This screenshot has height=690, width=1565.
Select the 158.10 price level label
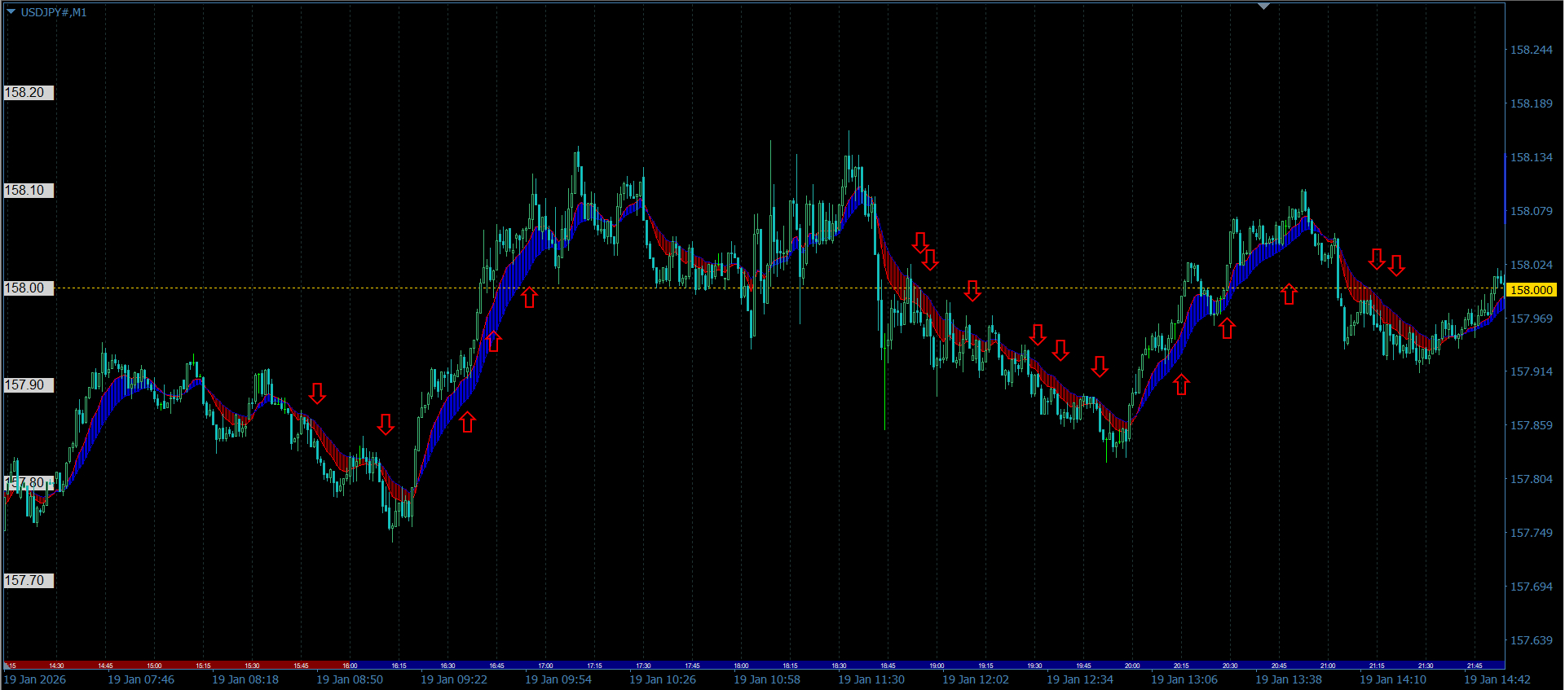click(x=28, y=191)
